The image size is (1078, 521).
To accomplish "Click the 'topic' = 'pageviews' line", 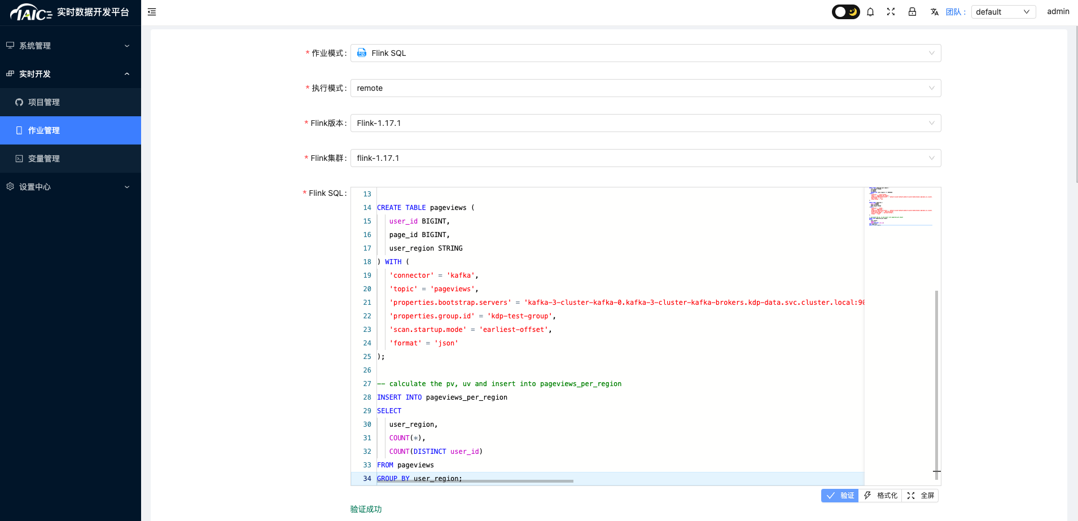I will click(x=433, y=289).
